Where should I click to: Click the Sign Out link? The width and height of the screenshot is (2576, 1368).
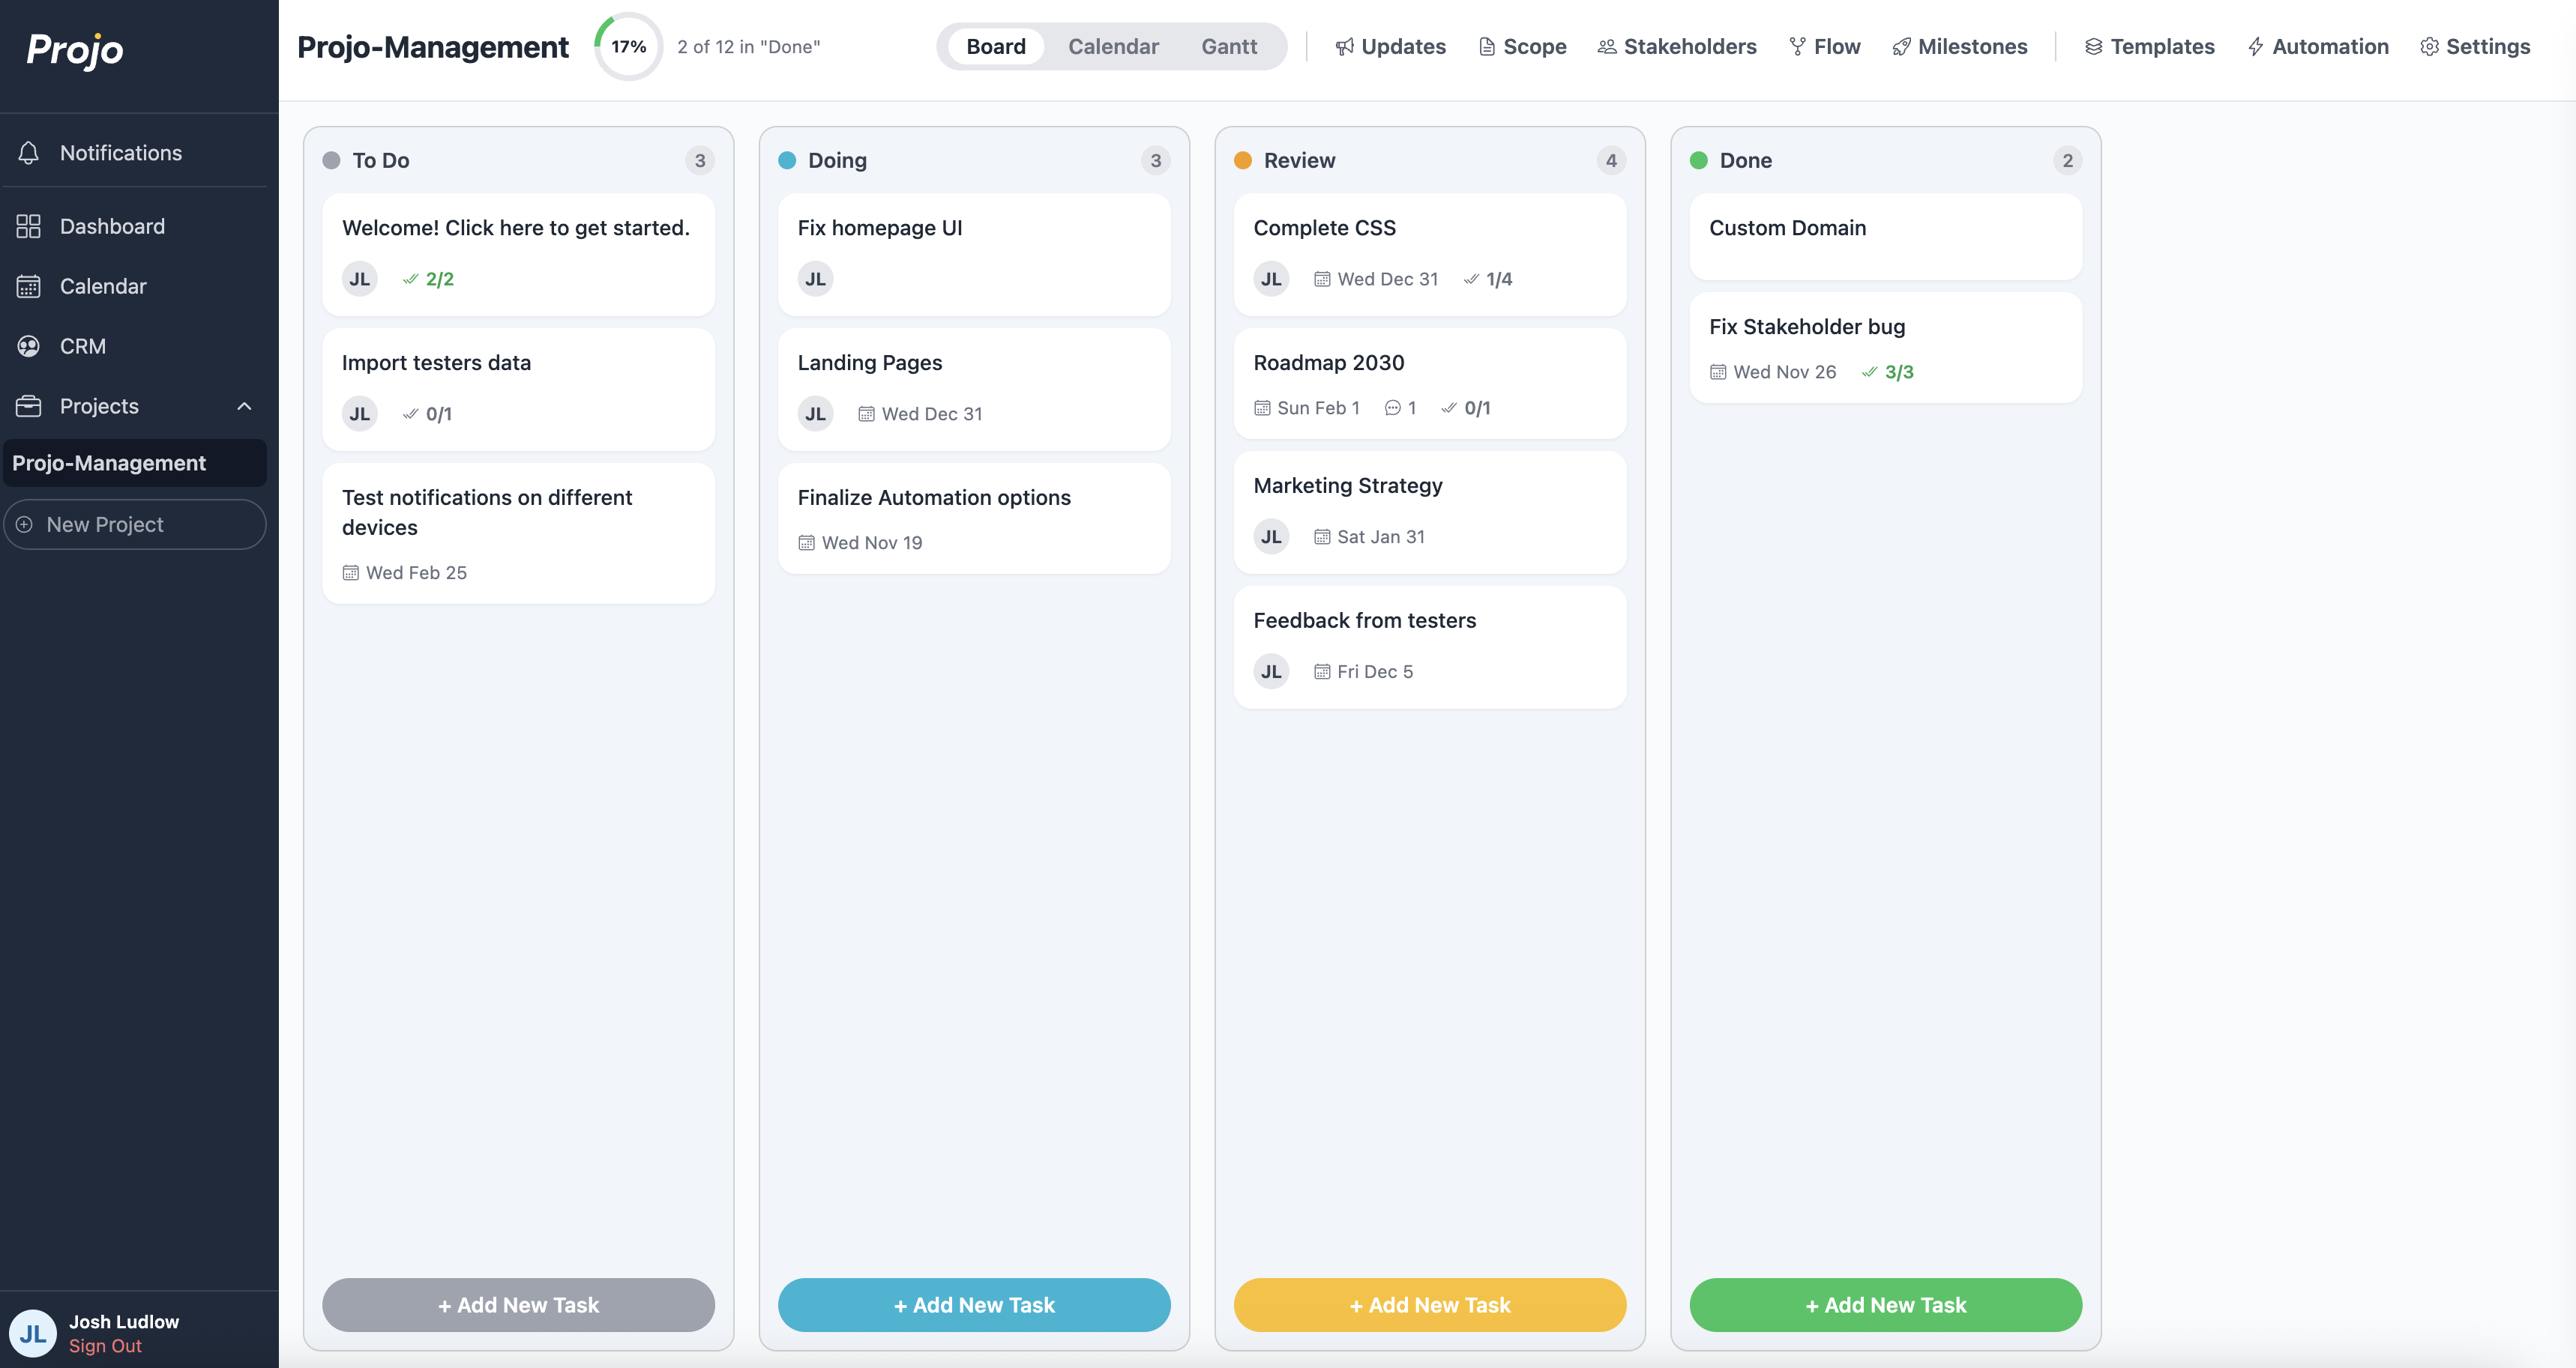click(105, 1346)
